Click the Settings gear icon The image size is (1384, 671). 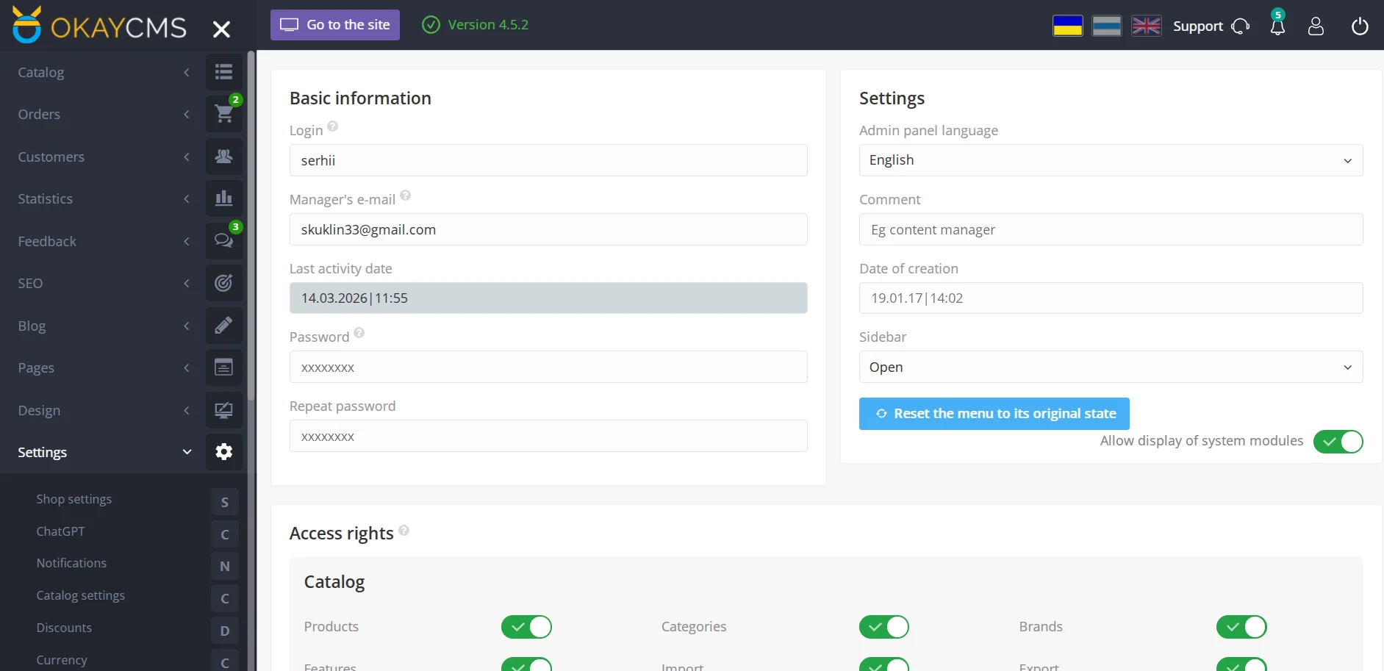tap(223, 452)
